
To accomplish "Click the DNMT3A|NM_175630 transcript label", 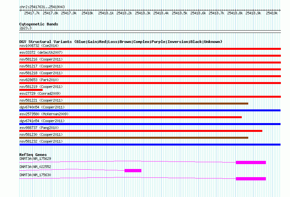I will point(35,175).
